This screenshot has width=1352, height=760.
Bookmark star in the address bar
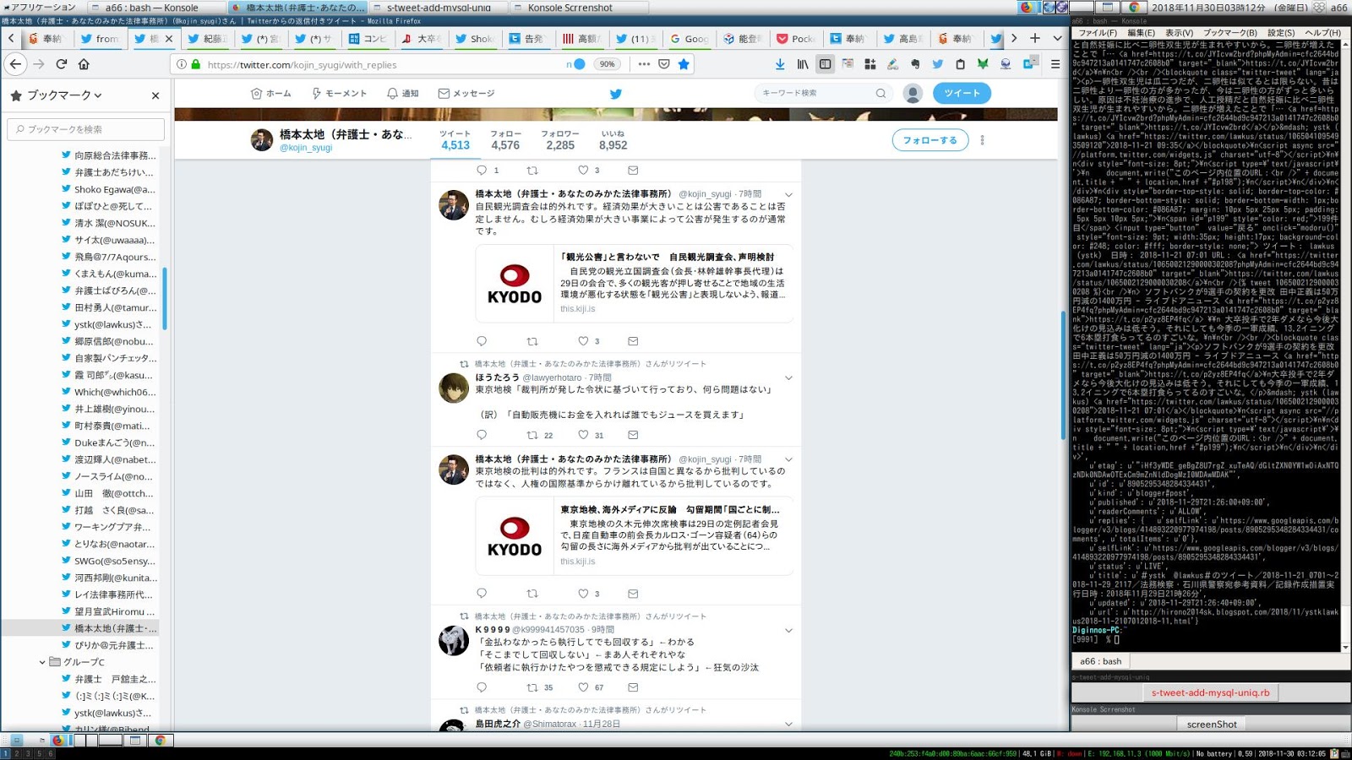(684, 64)
